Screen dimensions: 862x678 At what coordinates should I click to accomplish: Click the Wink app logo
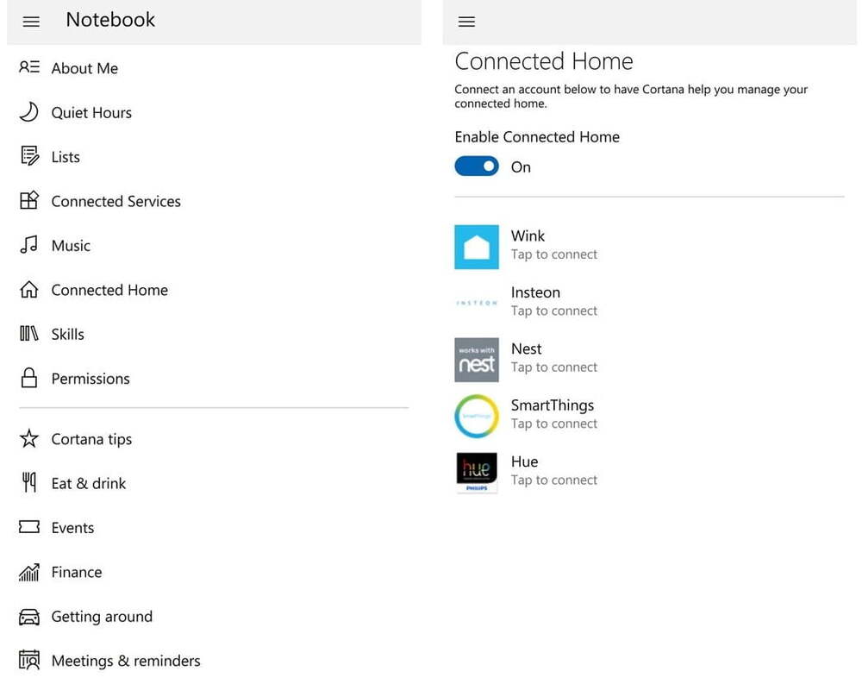(477, 247)
